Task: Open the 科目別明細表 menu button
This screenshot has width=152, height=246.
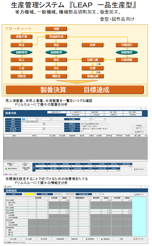Action: coord(76,115)
